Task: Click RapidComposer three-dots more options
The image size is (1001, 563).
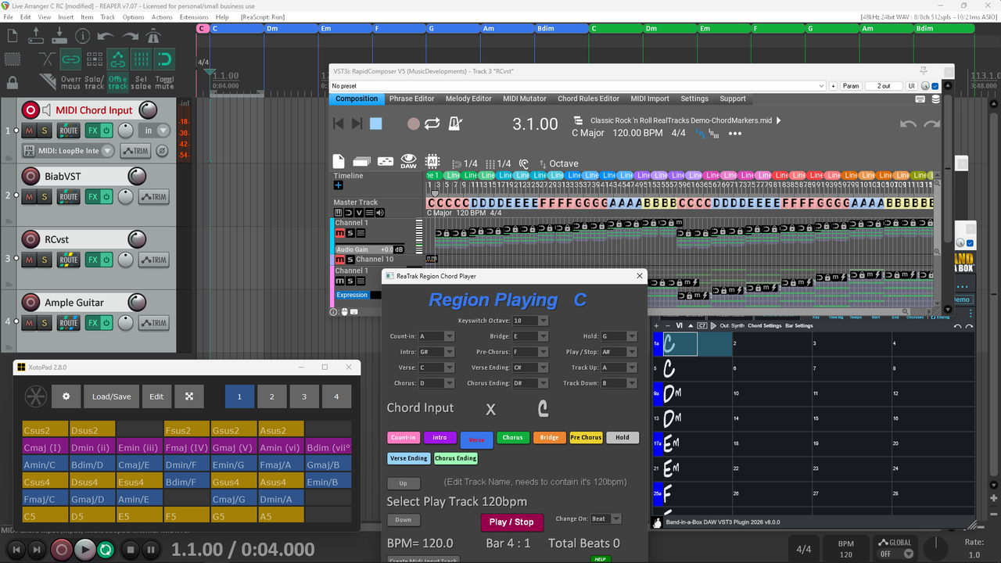Action: [735, 134]
